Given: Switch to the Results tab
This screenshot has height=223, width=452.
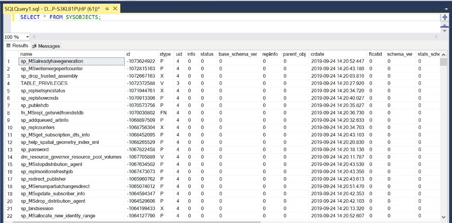Looking at the screenshot, I should (x=17, y=46).
